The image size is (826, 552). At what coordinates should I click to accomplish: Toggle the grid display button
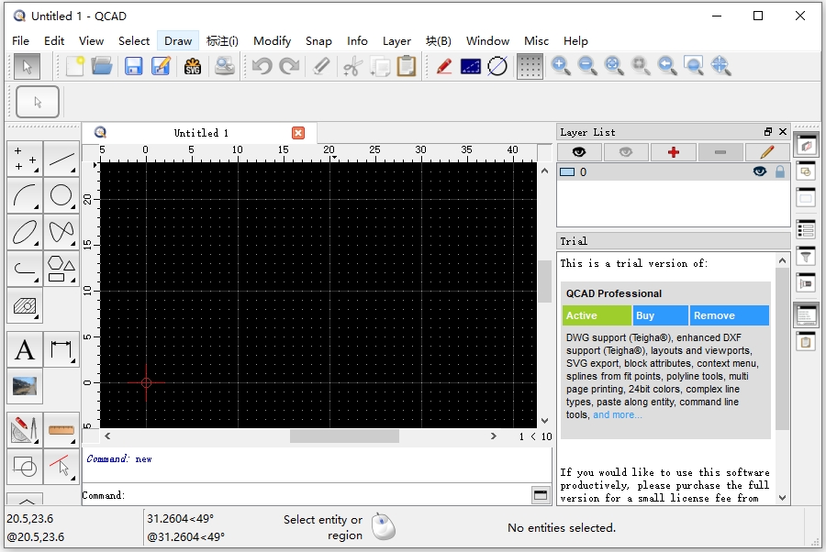coord(530,66)
